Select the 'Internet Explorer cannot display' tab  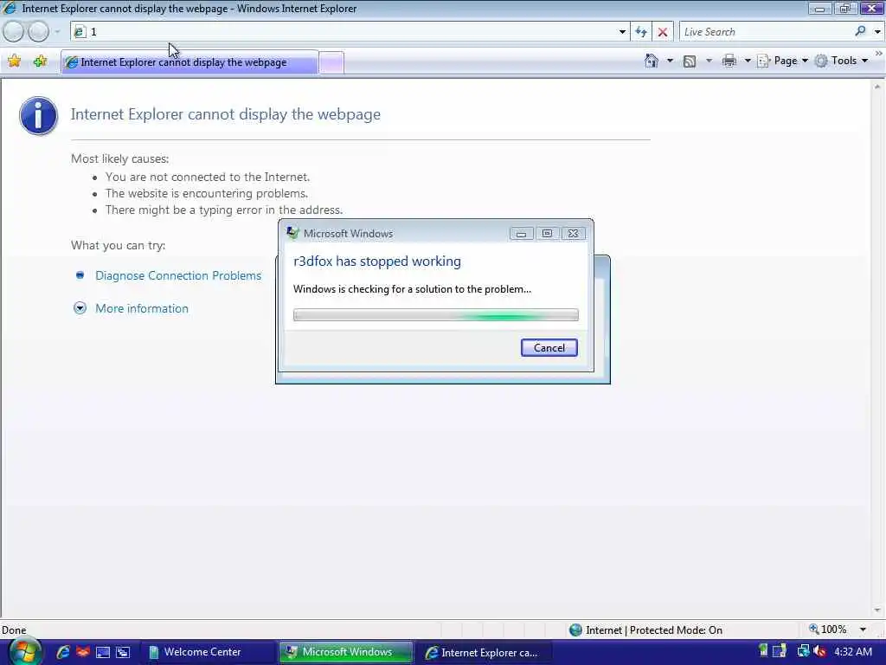pyautogui.click(x=189, y=62)
